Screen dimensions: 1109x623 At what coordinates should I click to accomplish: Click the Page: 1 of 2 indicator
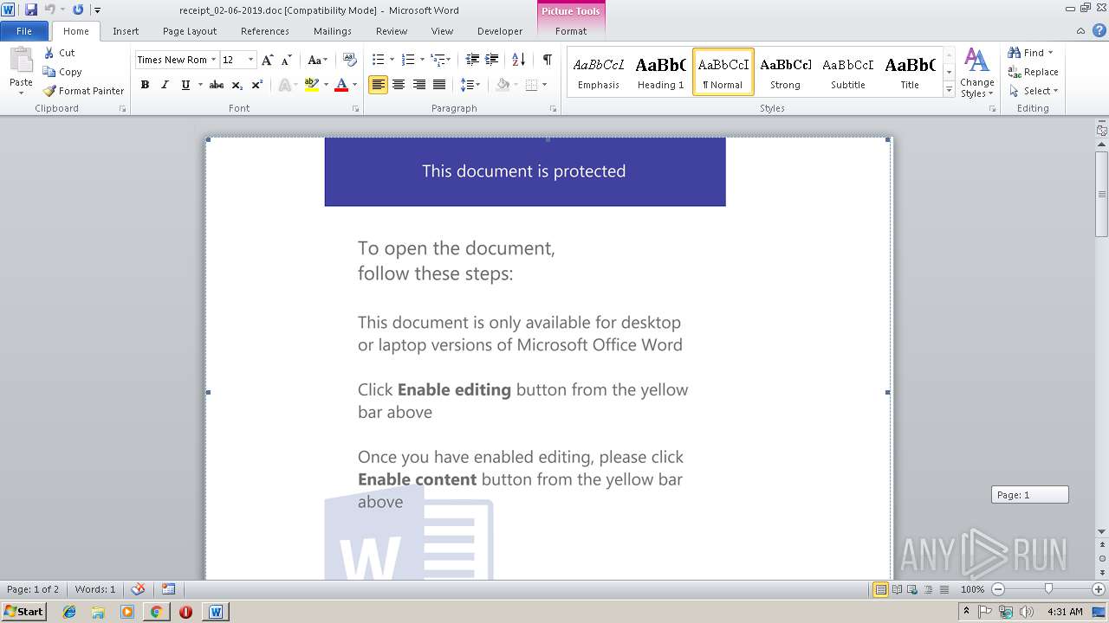pos(33,589)
